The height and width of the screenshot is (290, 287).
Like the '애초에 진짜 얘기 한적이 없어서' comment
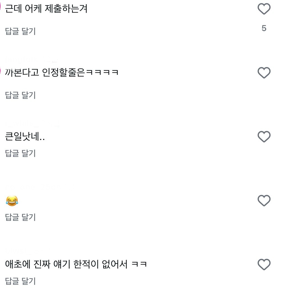(264, 265)
